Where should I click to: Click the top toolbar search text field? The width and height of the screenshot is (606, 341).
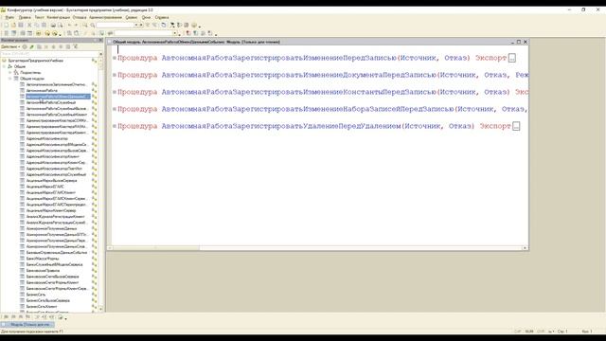pos(116,26)
